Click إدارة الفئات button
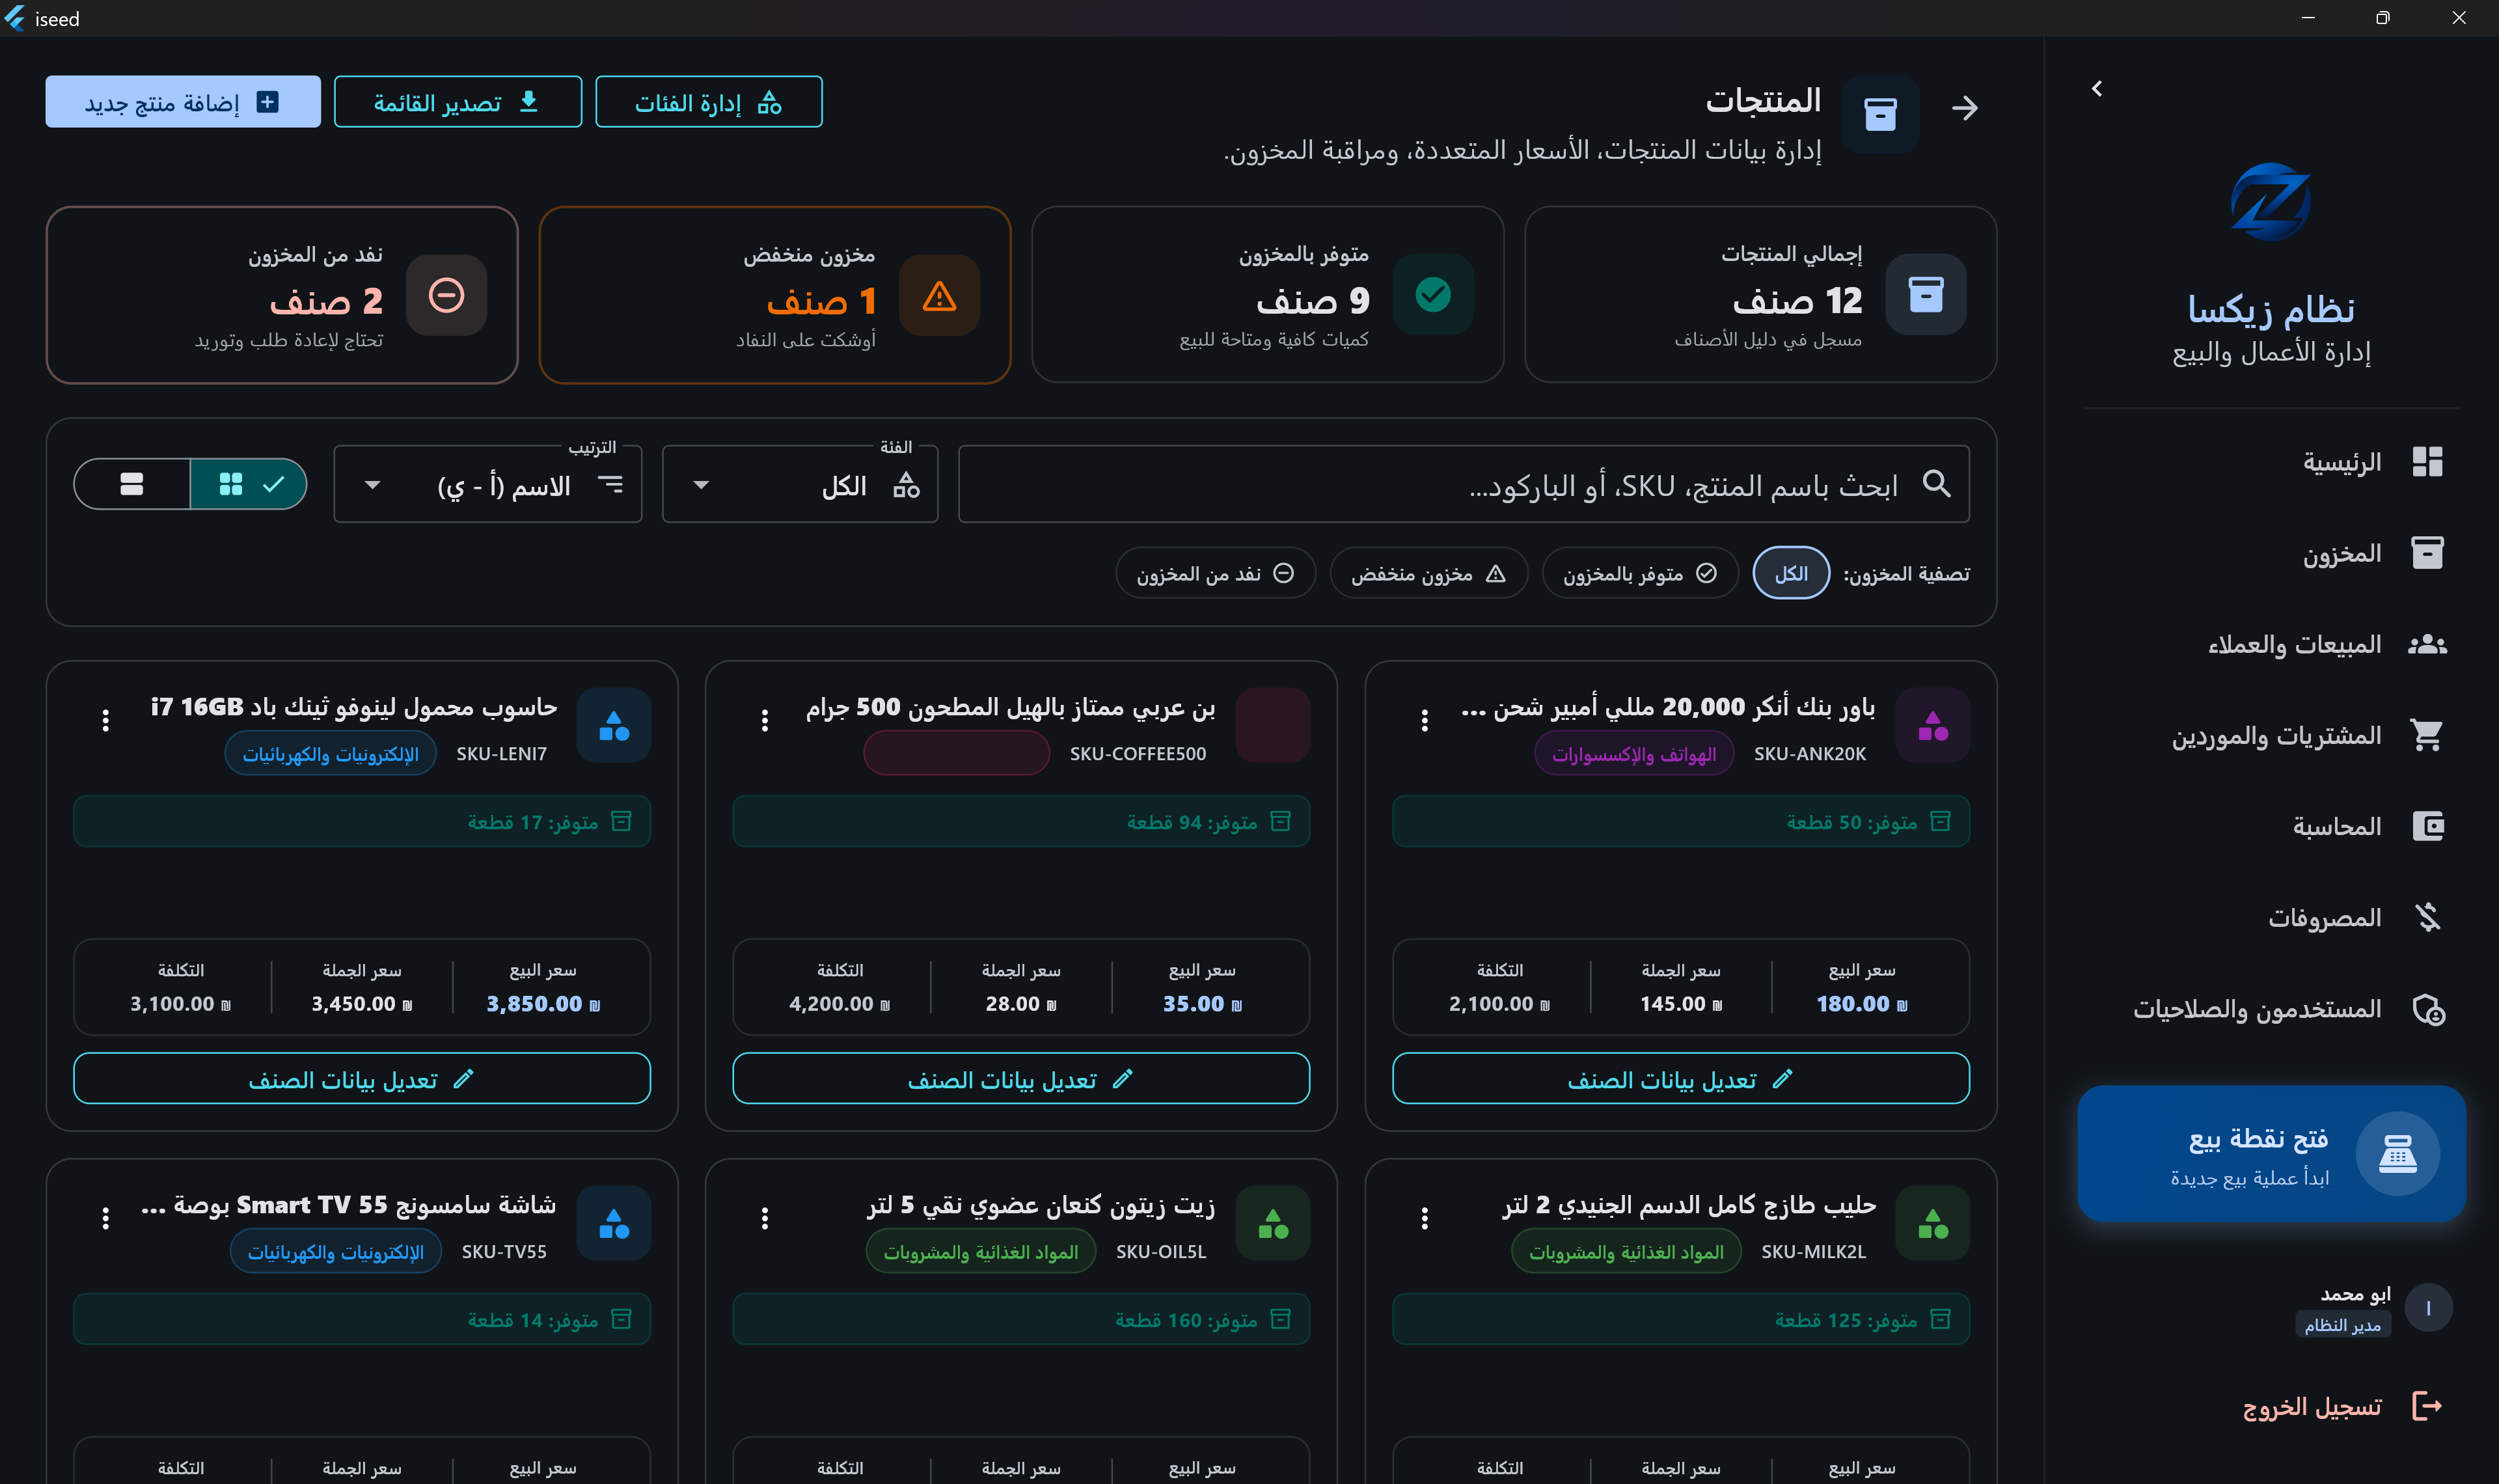The width and height of the screenshot is (2499, 1484). [709, 102]
